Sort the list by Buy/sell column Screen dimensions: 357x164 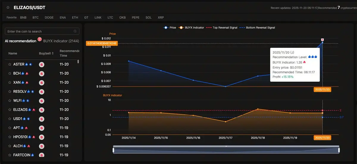46,53
